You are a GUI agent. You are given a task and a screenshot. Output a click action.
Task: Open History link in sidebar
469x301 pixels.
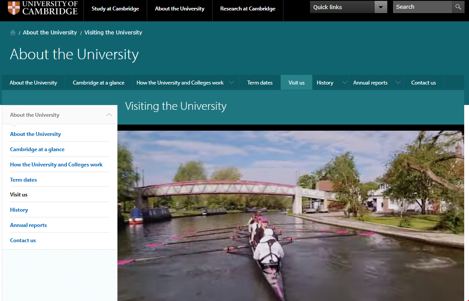pyautogui.click(x=19, y=210)
